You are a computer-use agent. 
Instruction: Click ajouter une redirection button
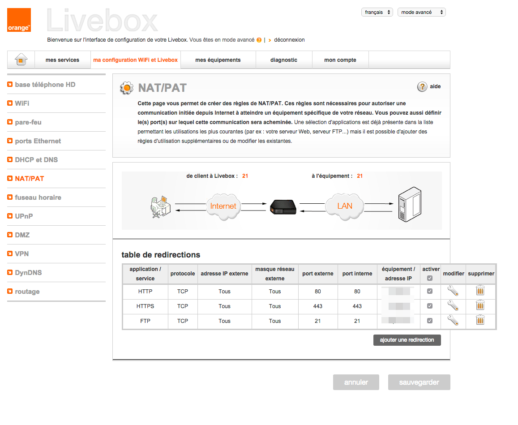click(407, 340)
